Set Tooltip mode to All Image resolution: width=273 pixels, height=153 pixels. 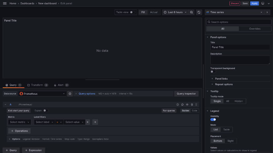click(x=227, y=101)
